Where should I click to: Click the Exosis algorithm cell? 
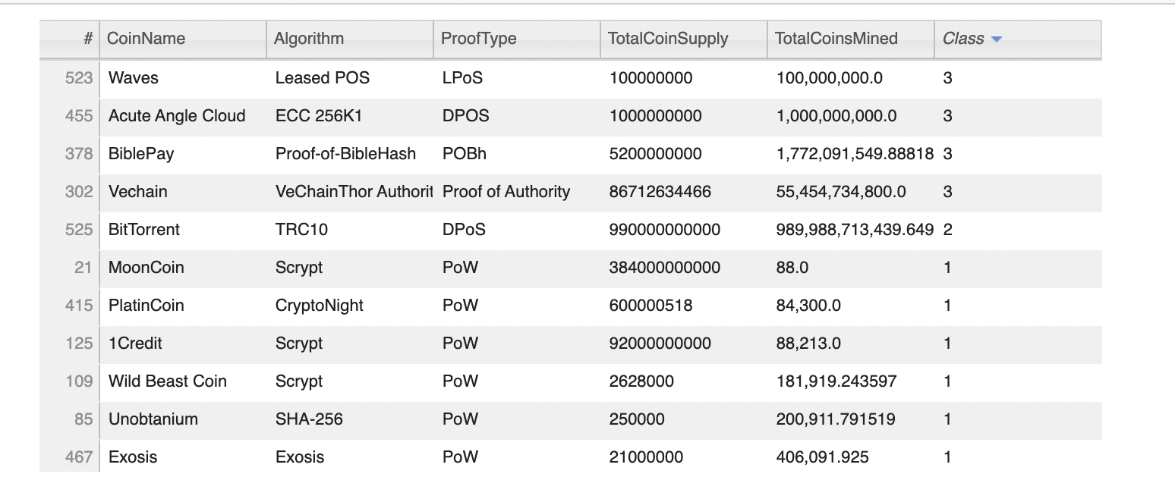point(350,457)
